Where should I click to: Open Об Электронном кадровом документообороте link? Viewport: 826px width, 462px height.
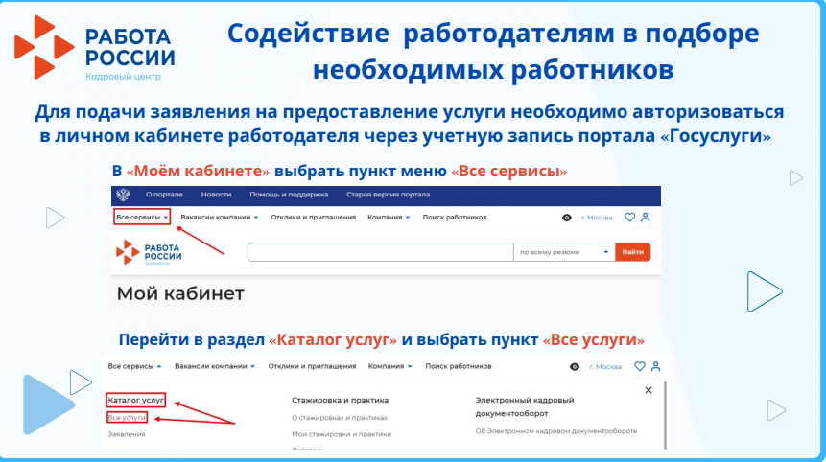pyautogui.click(x=556, y=431)
